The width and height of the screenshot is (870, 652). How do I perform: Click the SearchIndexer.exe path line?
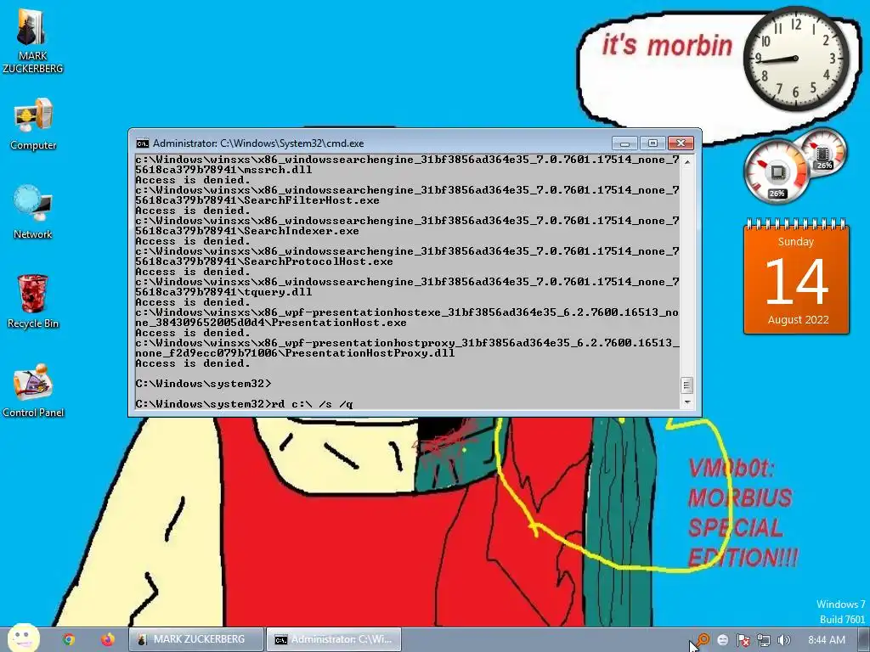click(407, 226)
